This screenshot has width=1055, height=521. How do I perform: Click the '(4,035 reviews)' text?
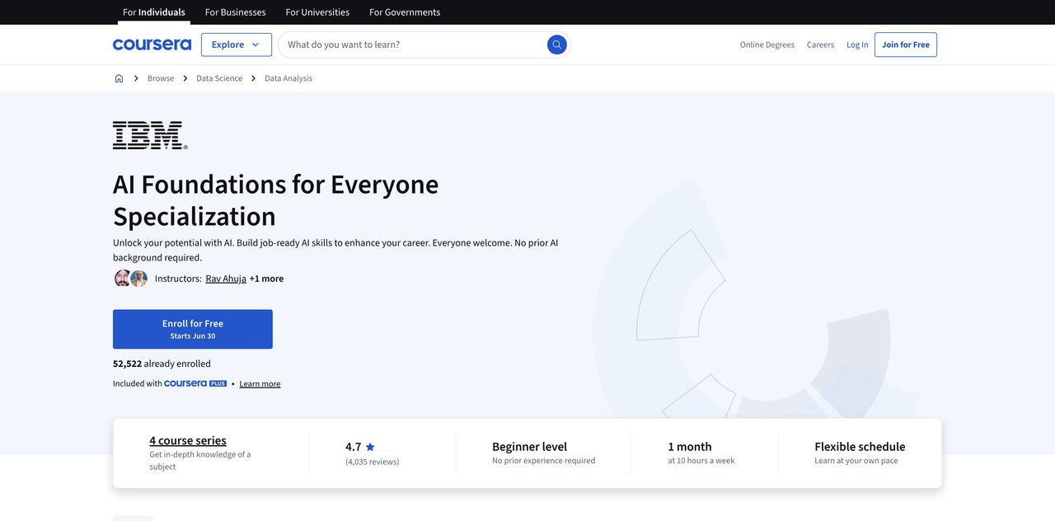point(373,462)
